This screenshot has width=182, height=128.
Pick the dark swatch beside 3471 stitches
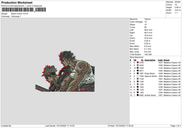click(138, 71)
